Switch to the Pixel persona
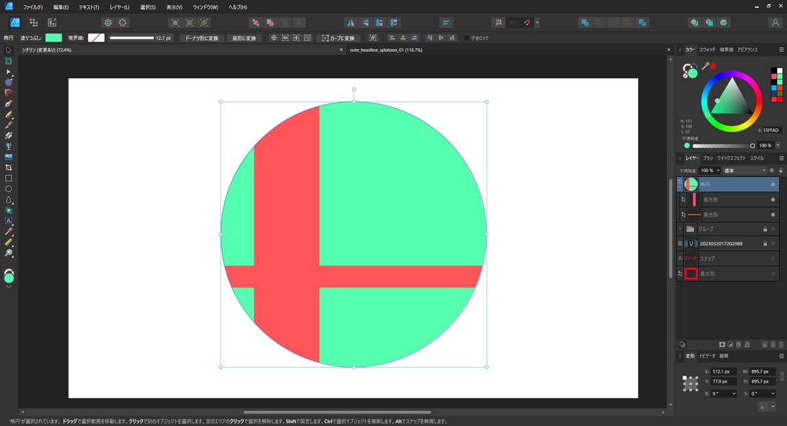 point(33,22)
